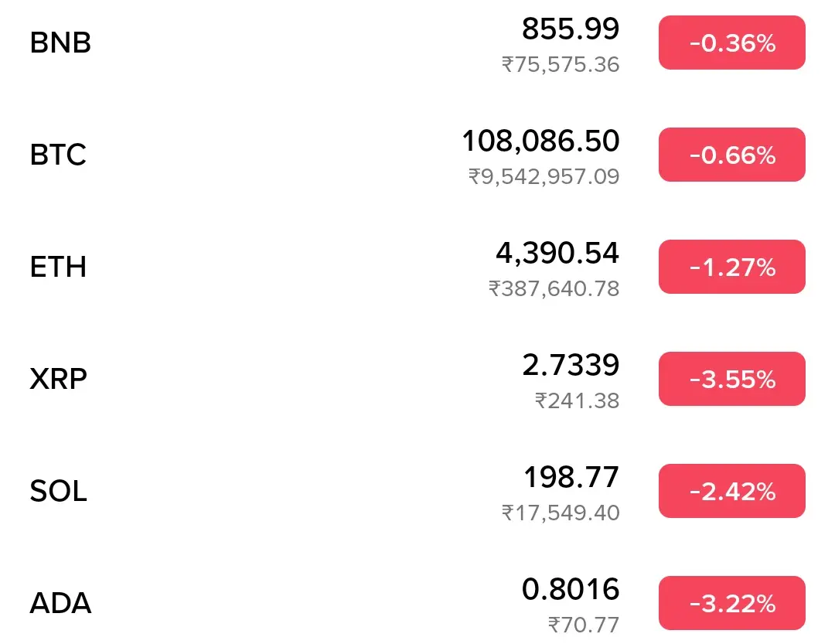Click the -0.66% change badge
The height and width of the screenshot is (644, 835).
(x=731, y=155)
